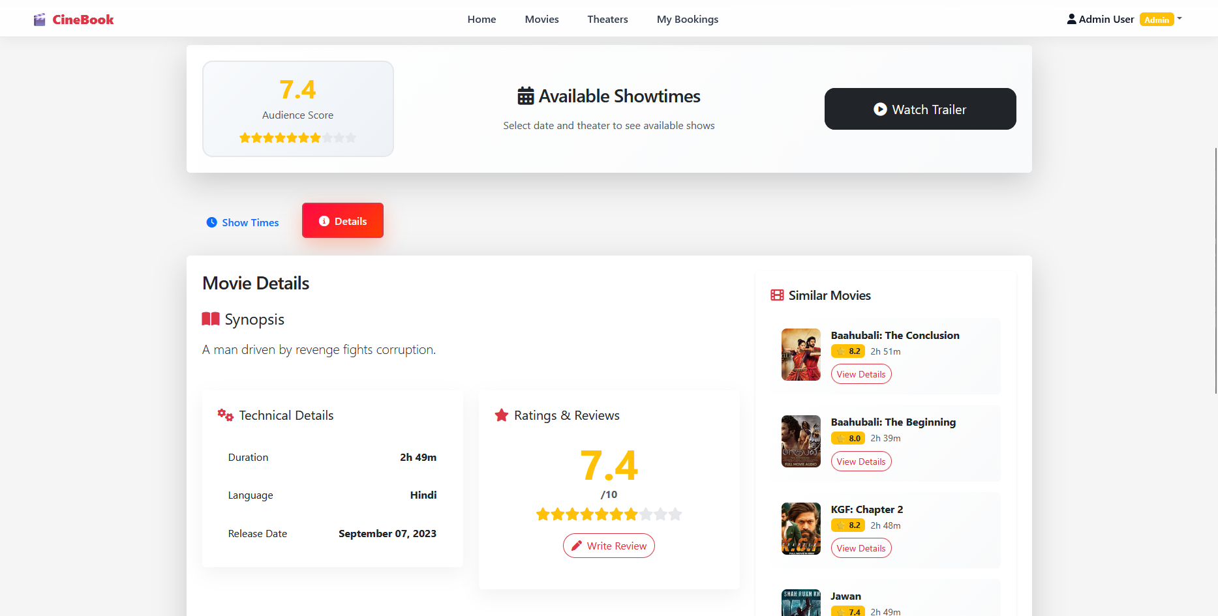This screenshot has width=1218, height=616.
Task: Click the Admin User profile icon
Action: (1071, 19)
